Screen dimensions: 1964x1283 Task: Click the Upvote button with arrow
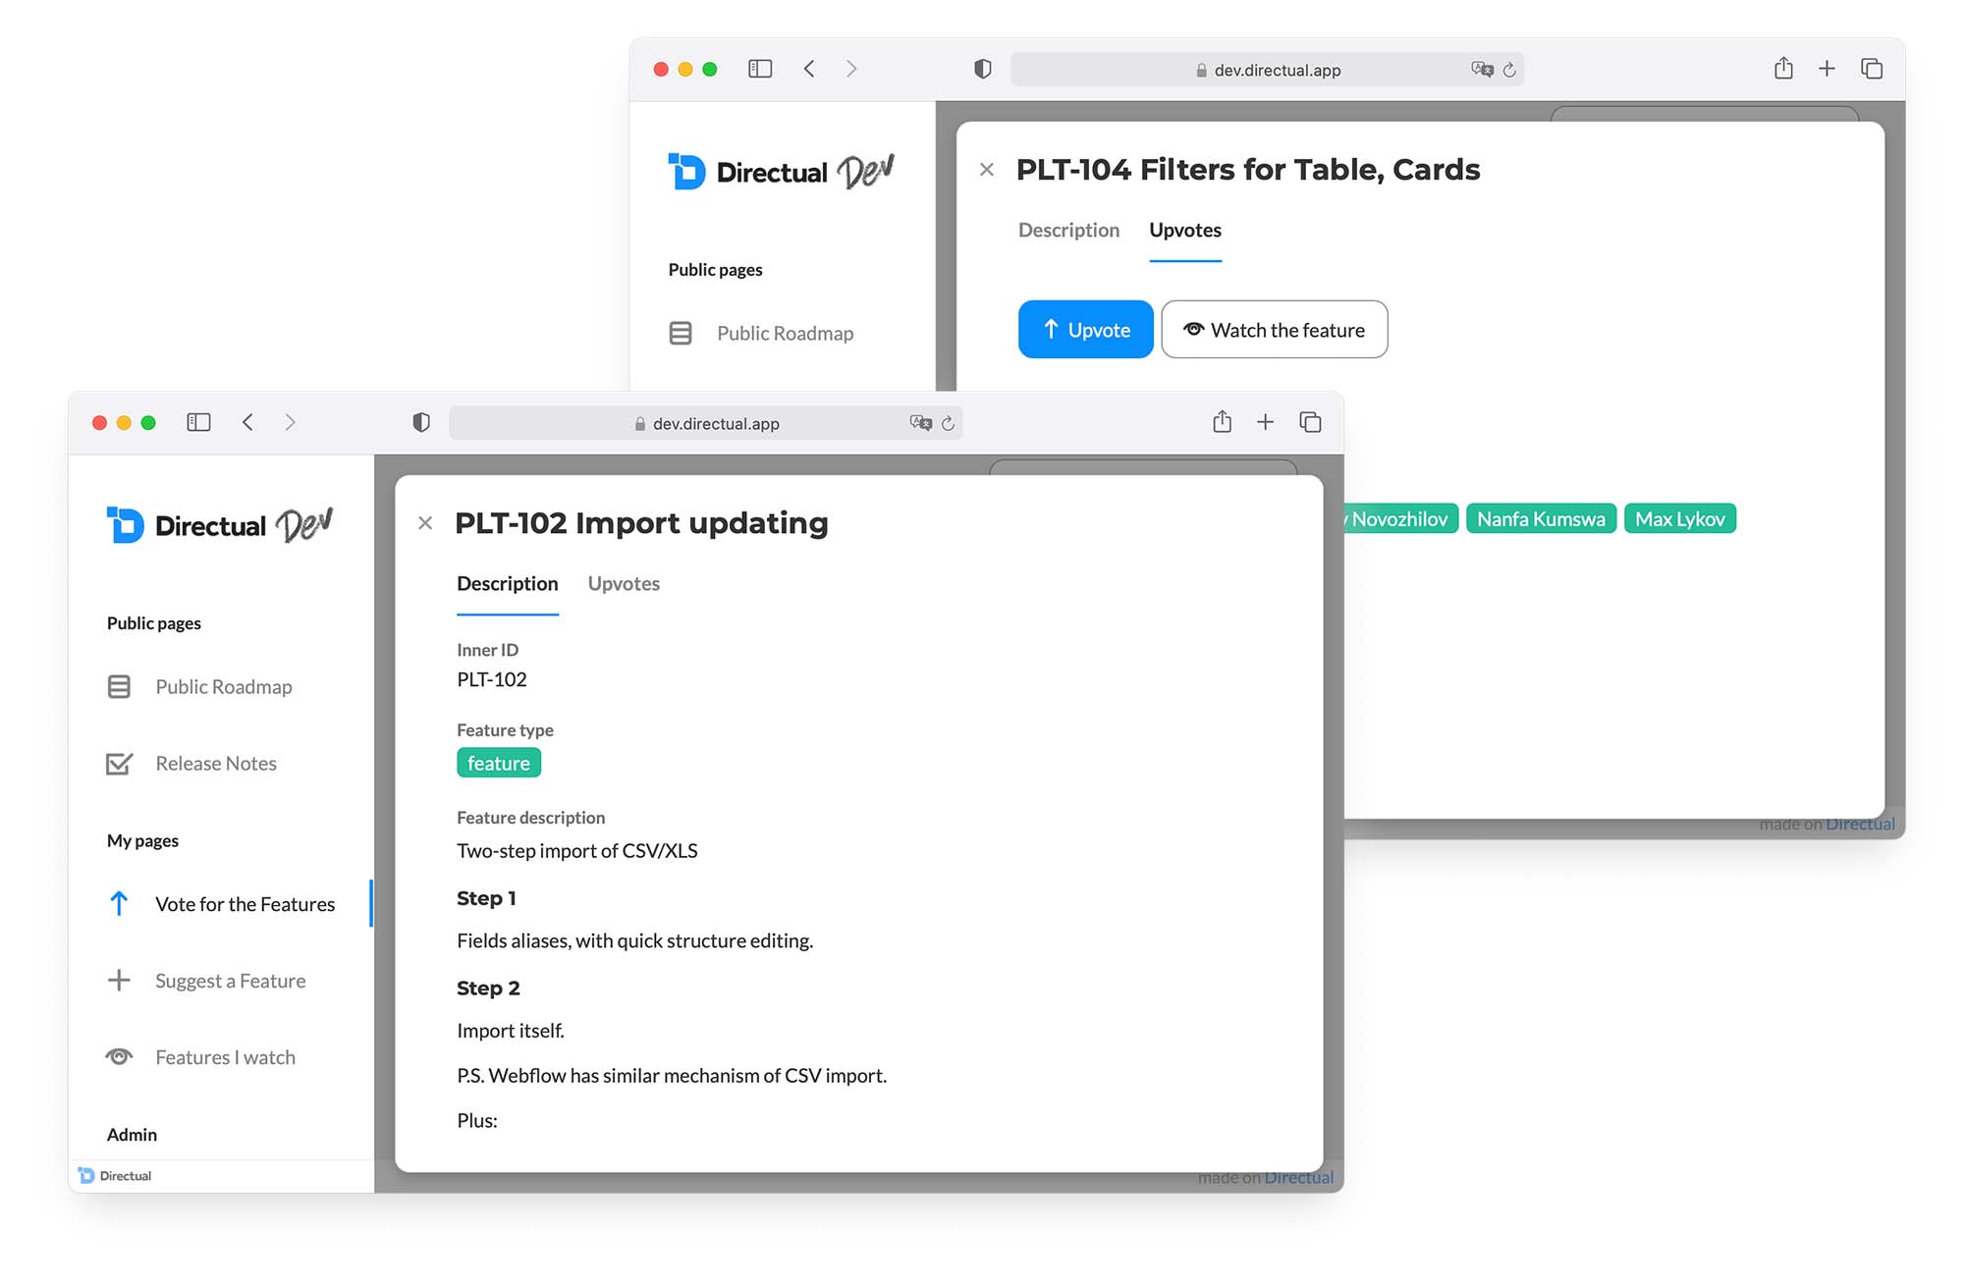click(1085, 330)
